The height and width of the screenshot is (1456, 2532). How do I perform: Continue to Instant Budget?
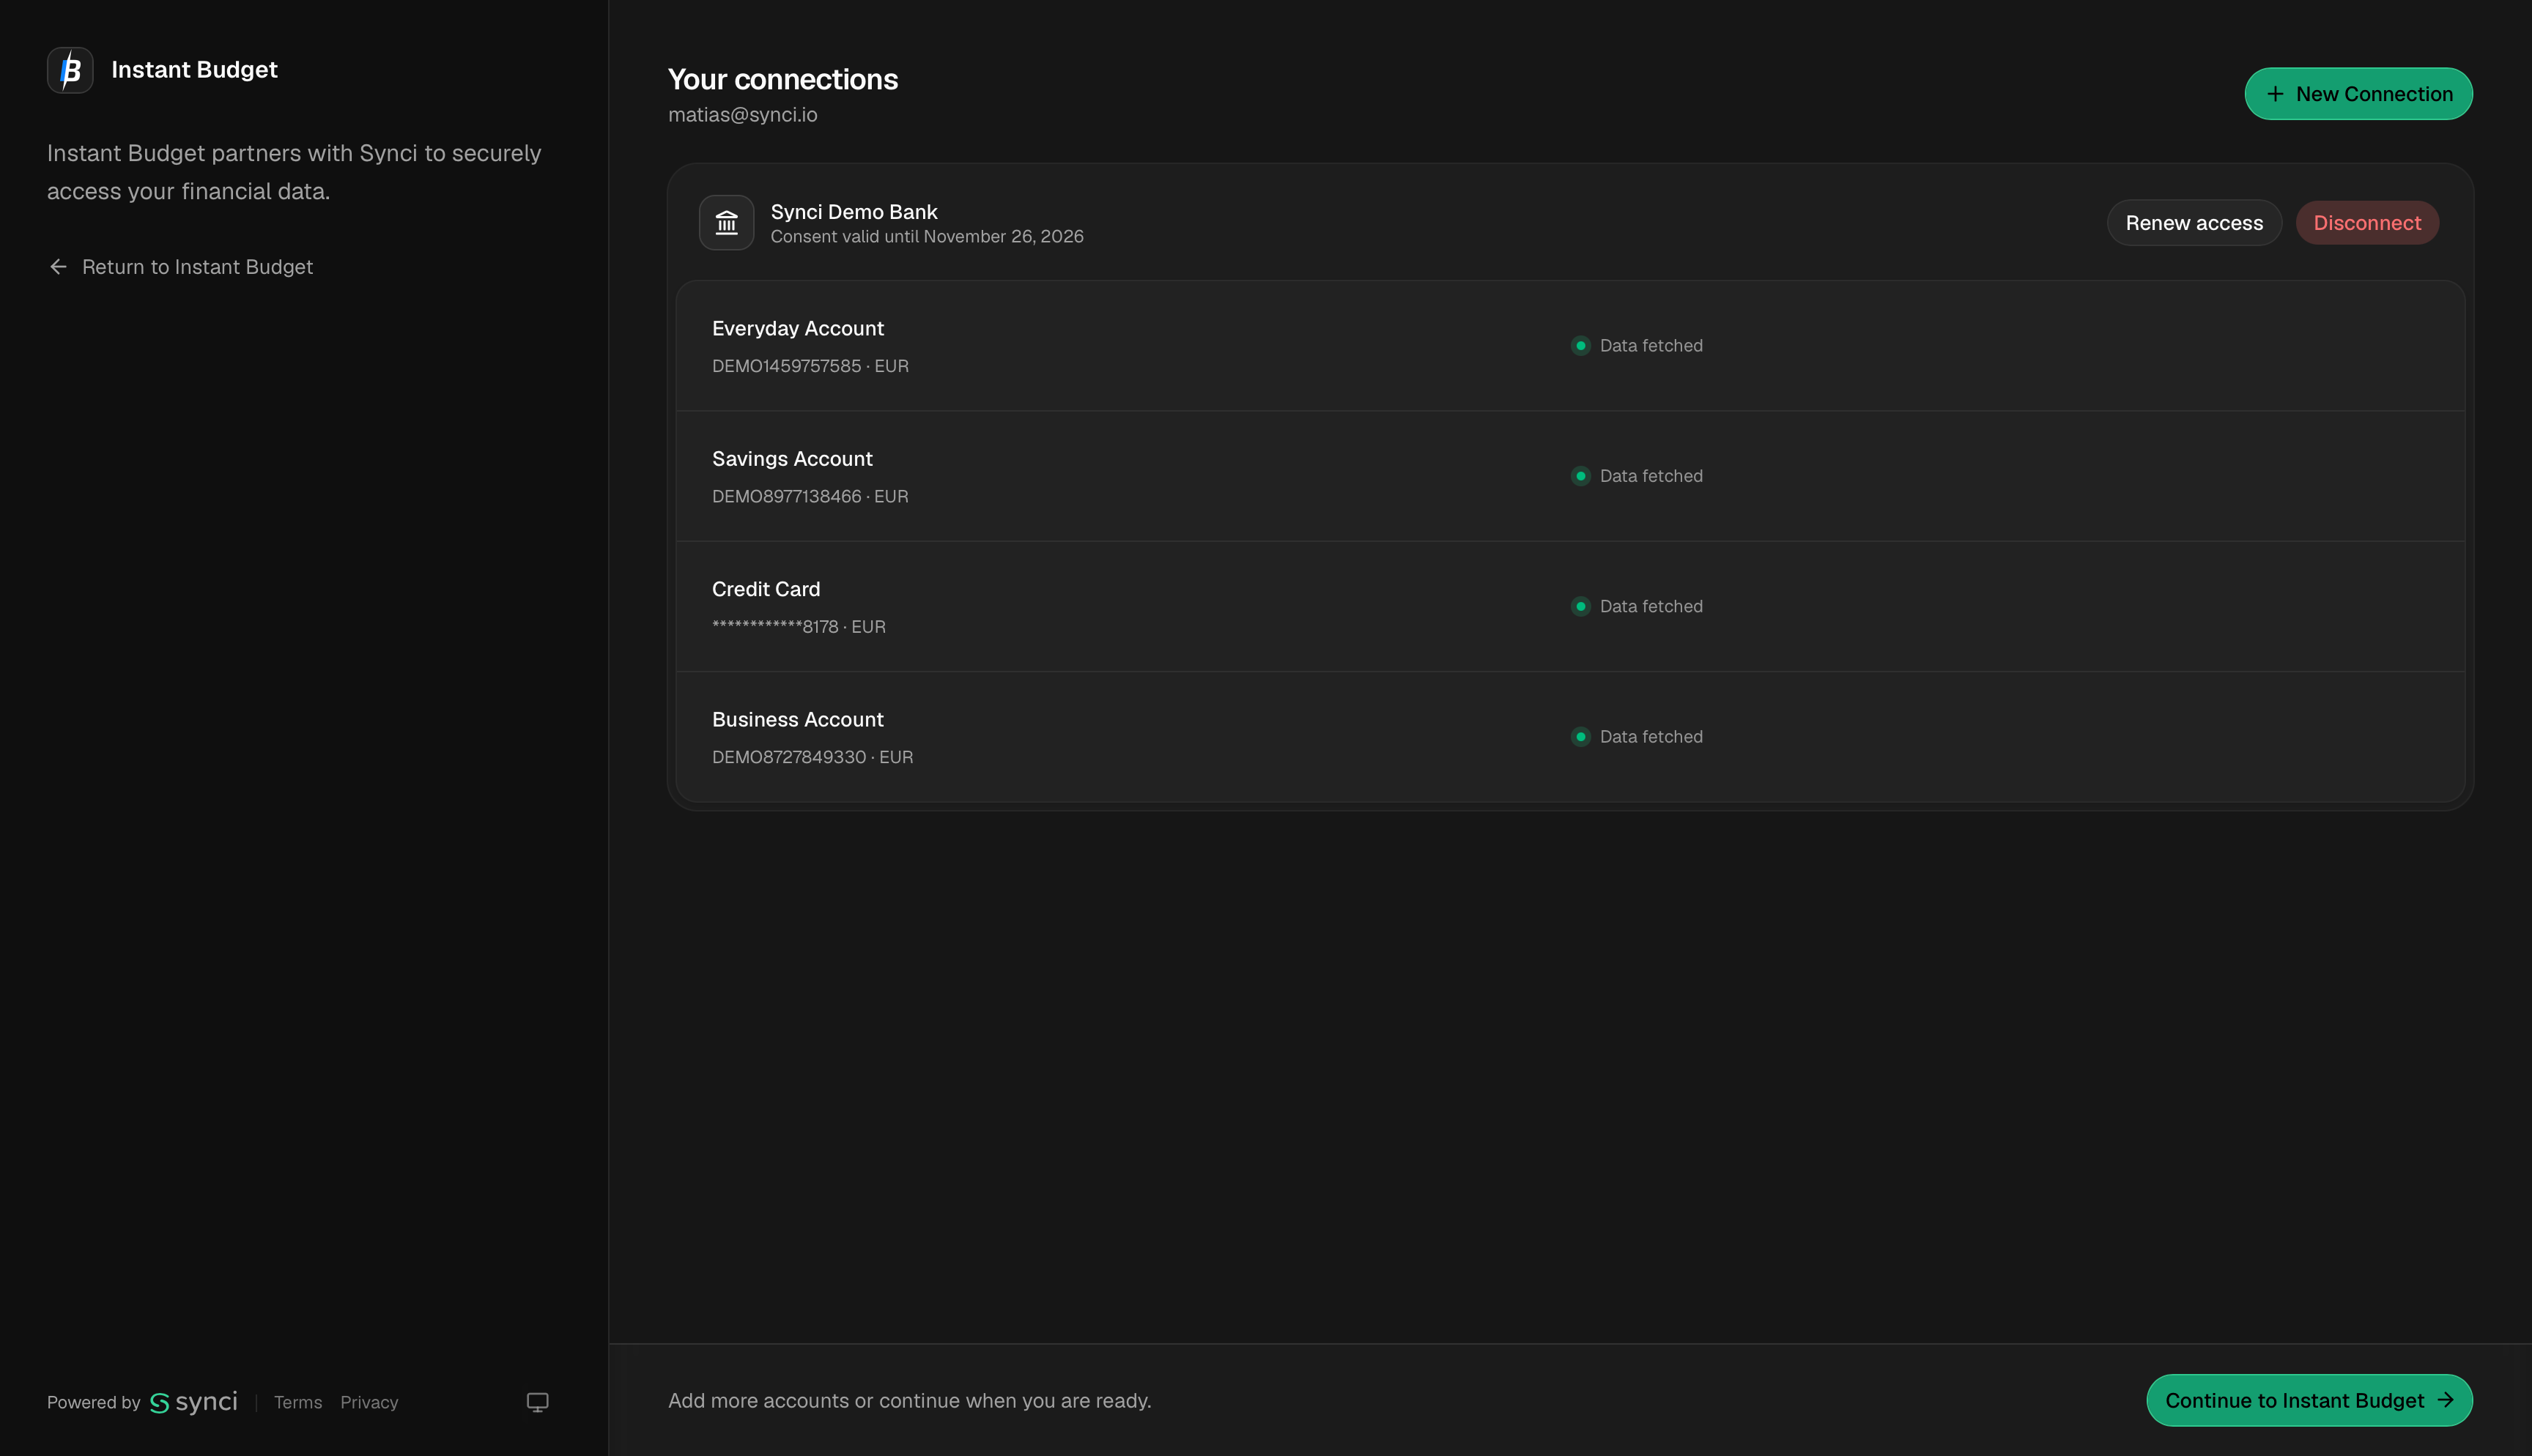point(2309,1400)
